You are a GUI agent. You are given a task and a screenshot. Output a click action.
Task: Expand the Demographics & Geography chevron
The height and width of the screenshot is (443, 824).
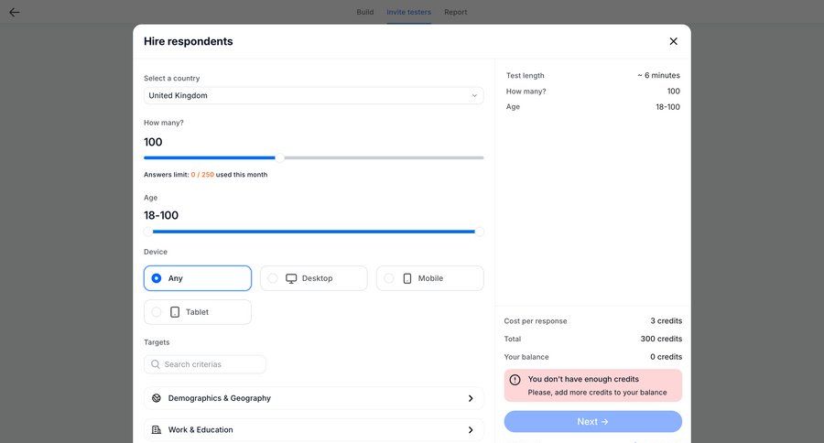(471, 398)
